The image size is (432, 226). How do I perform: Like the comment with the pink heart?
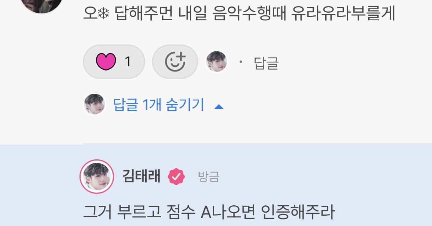[x=114, y=62]
